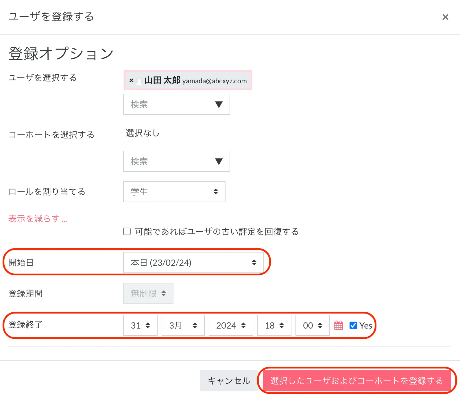Click 選択したユーザおよびコーホートを登録する button
460x400 pixels.
coord(356,381)
